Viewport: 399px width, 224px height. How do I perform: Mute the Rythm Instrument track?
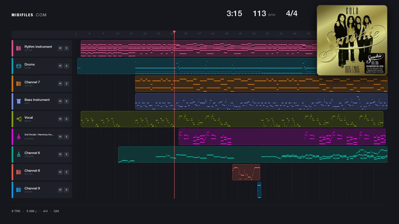tap(60, 48)
